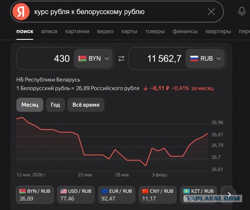Switch to the алиса tab
This screenshot has height=210, width=250.
(49, 31)
